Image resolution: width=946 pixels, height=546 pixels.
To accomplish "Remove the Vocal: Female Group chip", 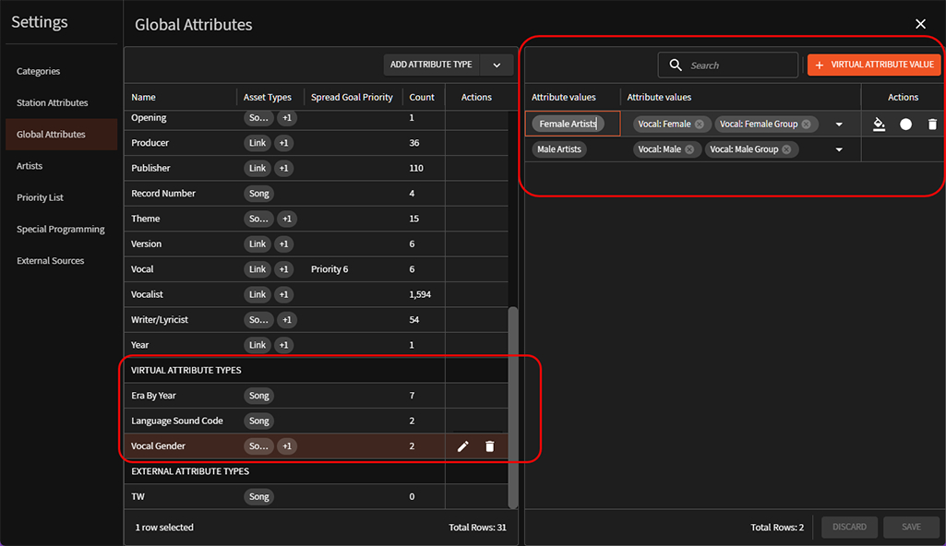I will point(806,125).
